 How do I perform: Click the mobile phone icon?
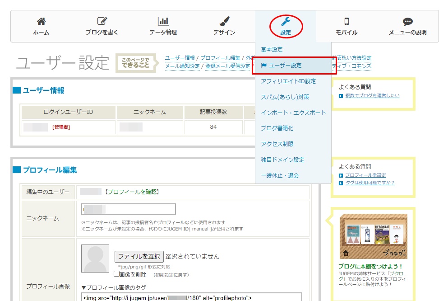click(346, 21)
